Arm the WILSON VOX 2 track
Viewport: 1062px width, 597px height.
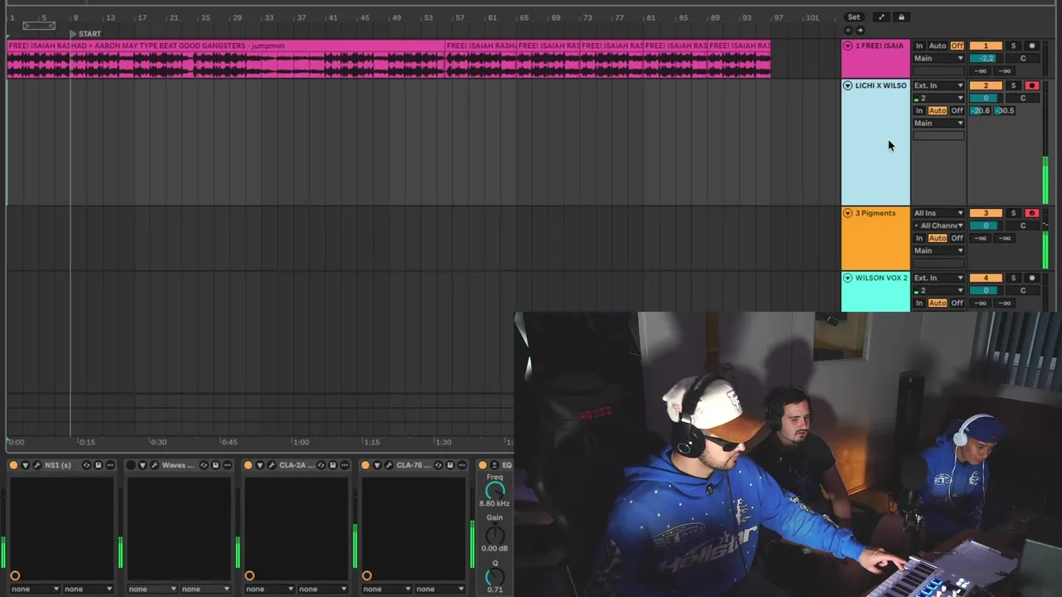coord(1032,278)
